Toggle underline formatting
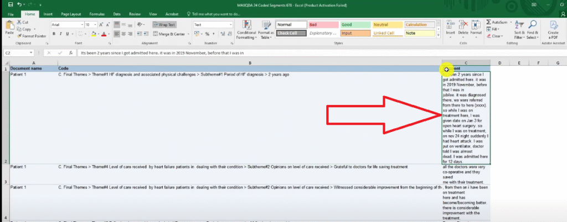 (x=67, y=34)
